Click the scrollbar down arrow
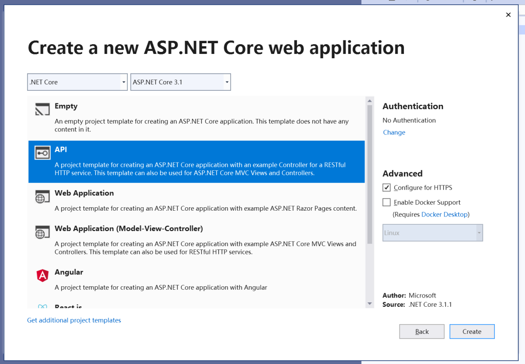The image size is (525, 364). (369, 303)
